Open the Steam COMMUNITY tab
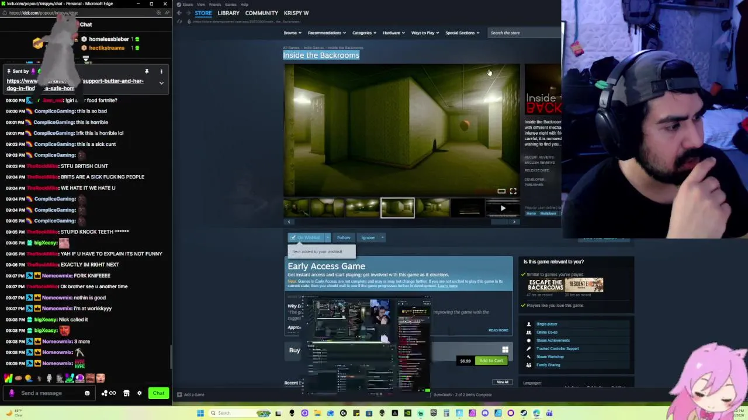 tap(261, 13)
